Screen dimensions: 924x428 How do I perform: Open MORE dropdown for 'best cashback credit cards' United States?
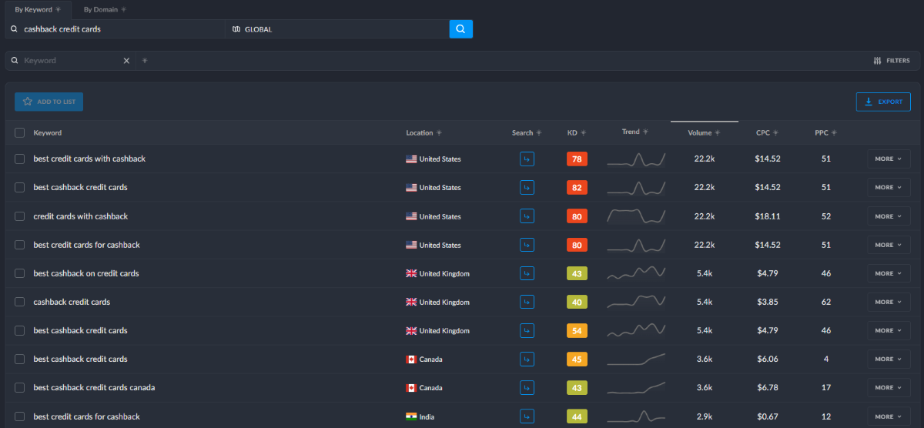[889, 188]
